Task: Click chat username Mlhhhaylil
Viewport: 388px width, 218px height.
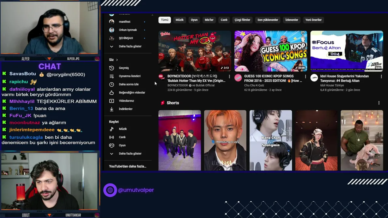Action: pos(22,101)
